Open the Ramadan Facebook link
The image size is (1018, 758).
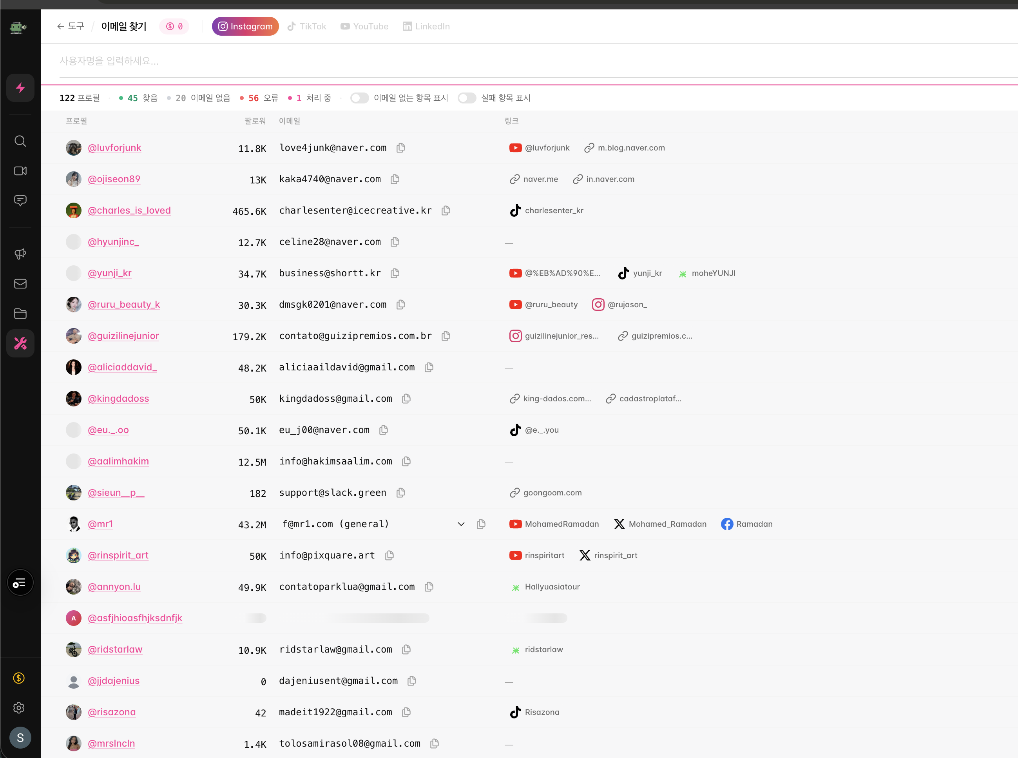tap(746, 524)
